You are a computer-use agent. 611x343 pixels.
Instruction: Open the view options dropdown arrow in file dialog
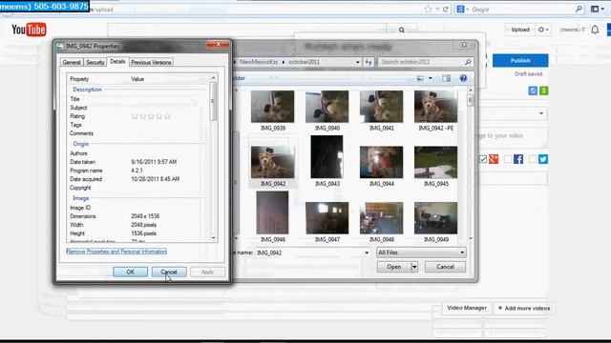click(x=431, y=78)
